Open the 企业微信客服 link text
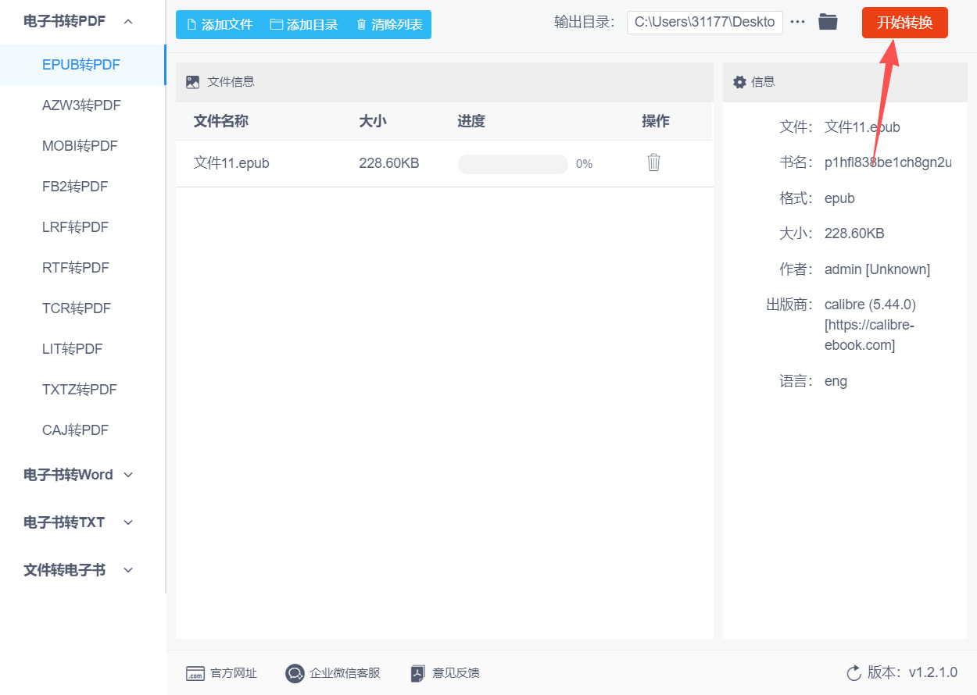977x695 pixels. [345, 673]
